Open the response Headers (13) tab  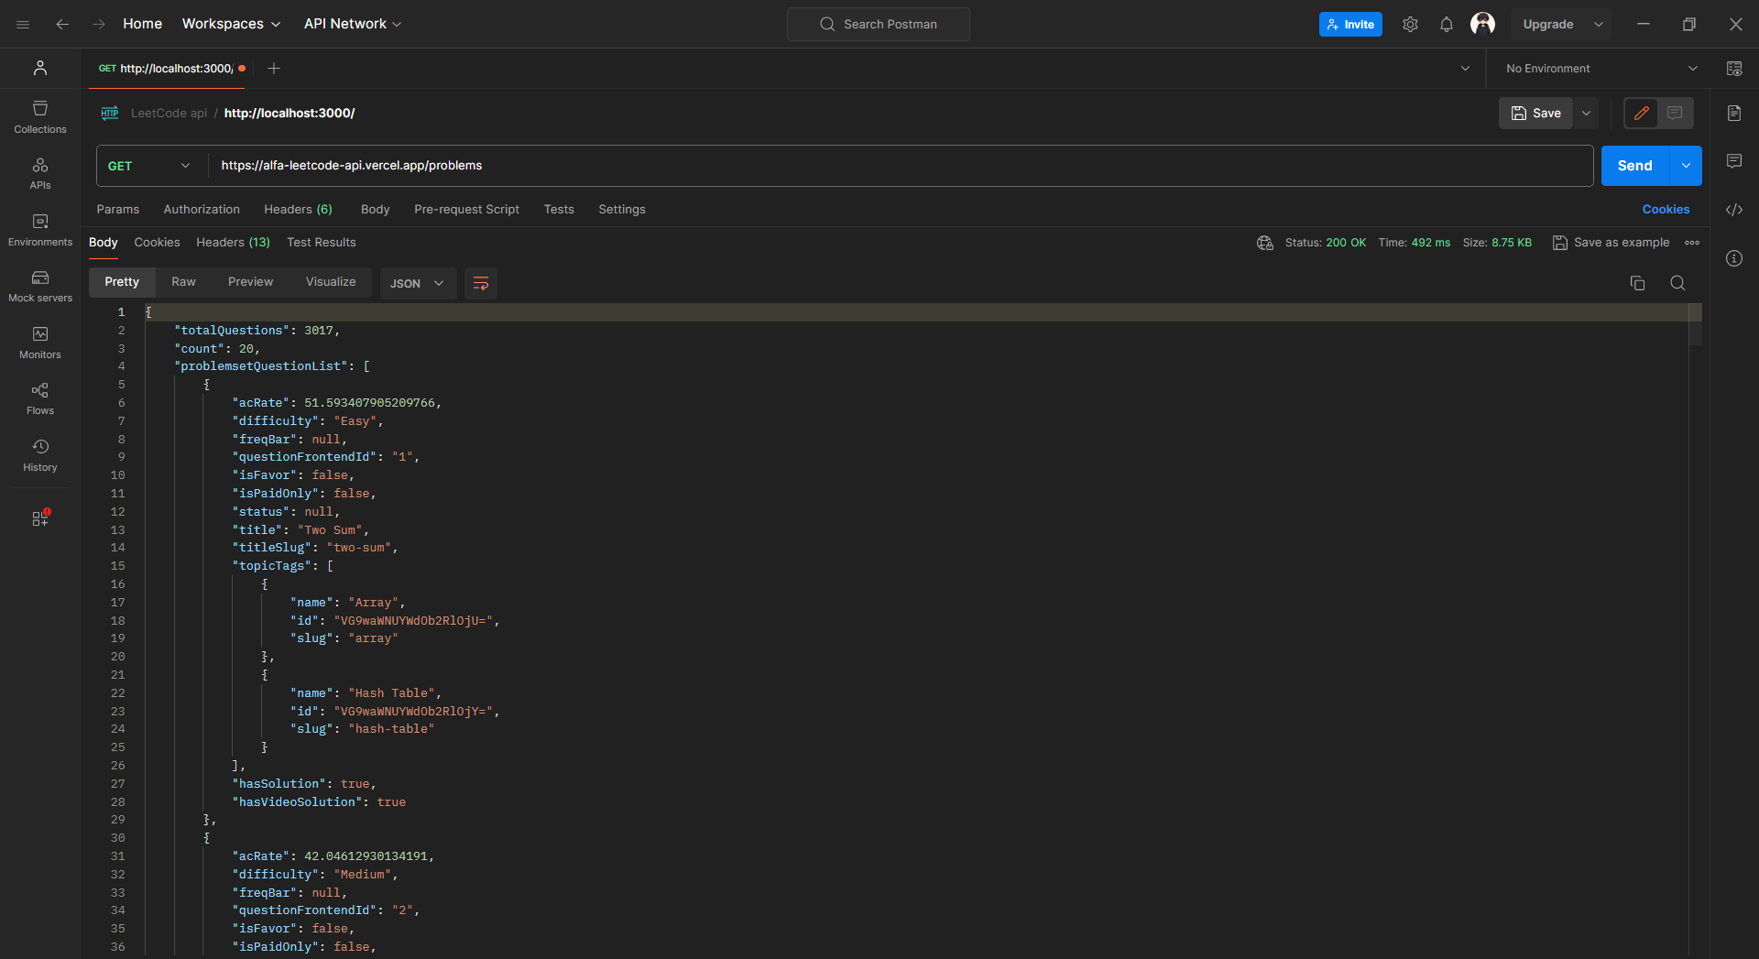point(233,243)
